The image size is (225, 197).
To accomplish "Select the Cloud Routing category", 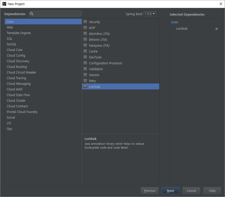I will point(43,67).
